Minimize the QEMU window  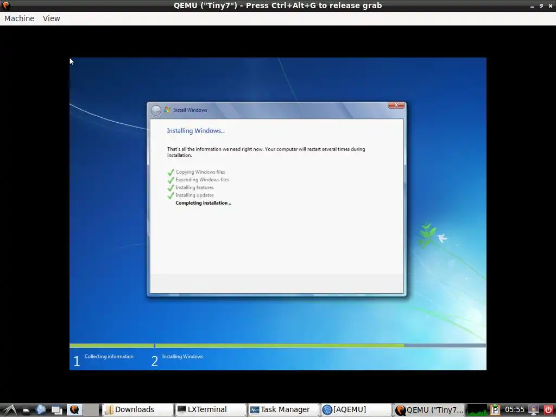point(532,6)
